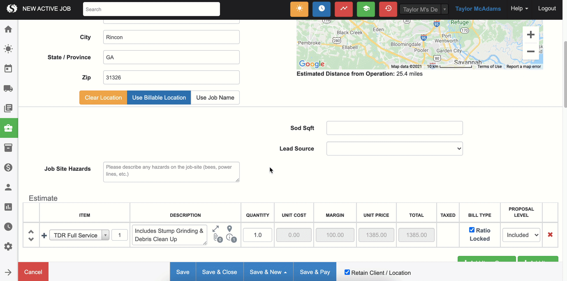567x281 pixels.
Task: Zoom in on the map
Action: tap(530, 35)
